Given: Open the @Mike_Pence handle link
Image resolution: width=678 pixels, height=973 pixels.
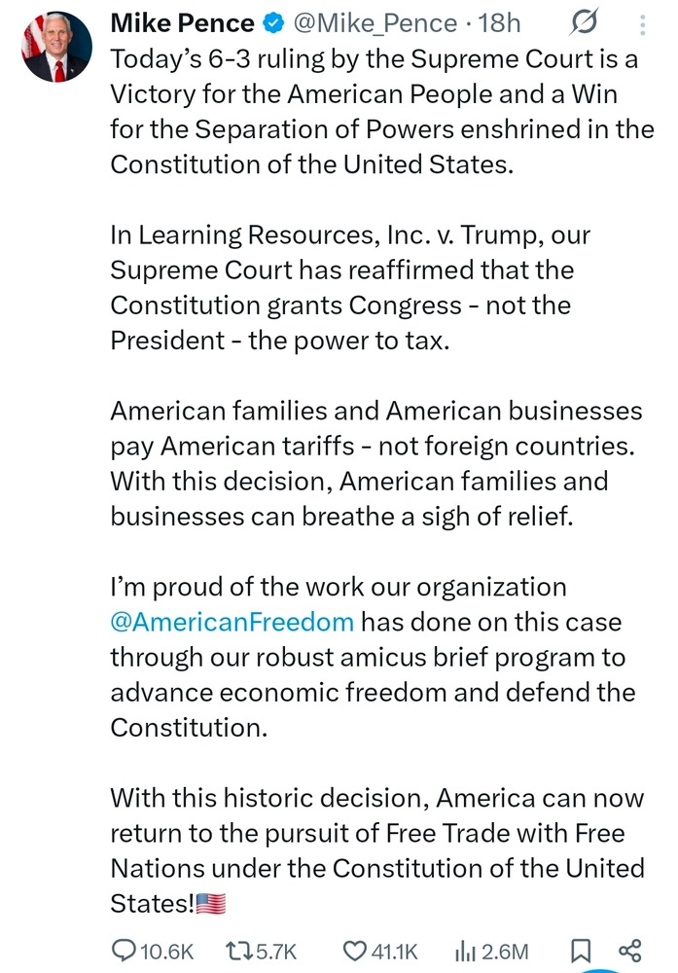Looking at the screenshot, I should click(374, 22).
